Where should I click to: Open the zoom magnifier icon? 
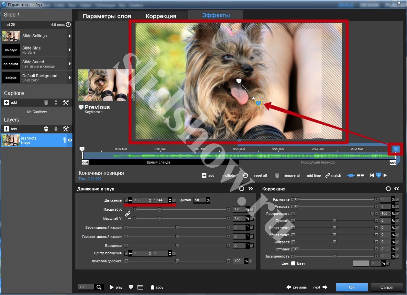point(99,287)
